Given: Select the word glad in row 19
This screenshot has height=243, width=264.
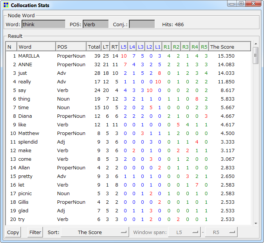Looking at the screenshot, I should (23, 211).
